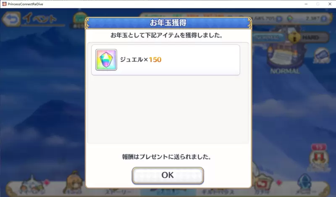Viewport: 336px width, 197px height.
Task: Tap the plus icon beside the mana count
Action: point(279,18)
